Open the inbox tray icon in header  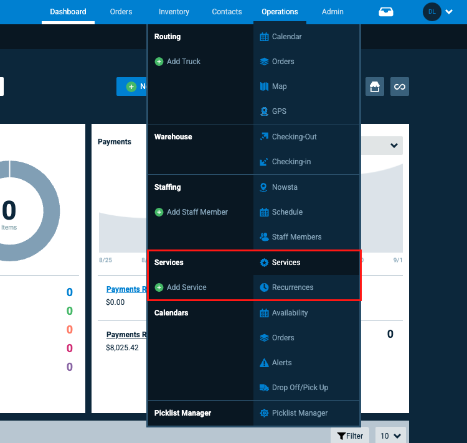(385, 12)
